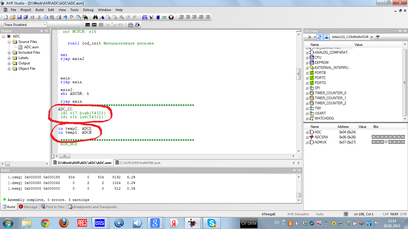This screenshot has height=229, width=408.
Task: Open Skype from the Windows taskbar
Action: coord(212,223)
